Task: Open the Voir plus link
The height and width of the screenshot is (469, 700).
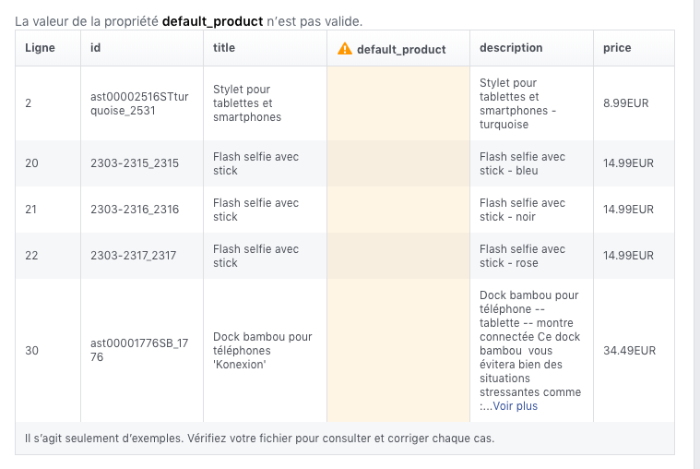Action: tap(515, 406)
